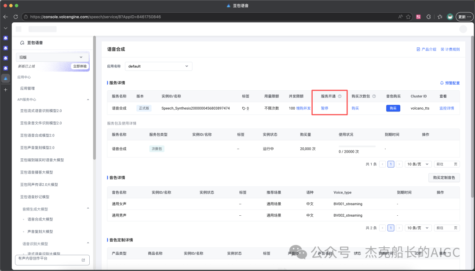Image resolution: width=475 pixels, height=271 pixels.
Task: Click instance ID Speech_Synthesis2000000456803897474
Action: [195, 108]
